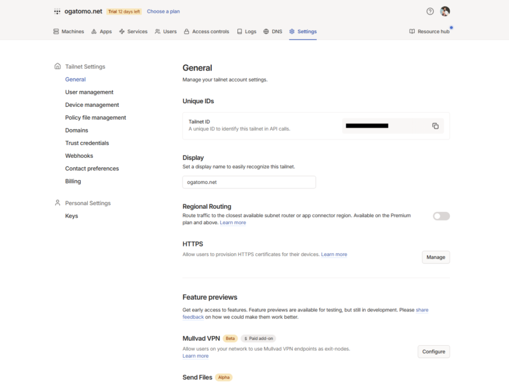
Task: Click the display name input field
Action: pyautogui.click(x=249, y=182)
